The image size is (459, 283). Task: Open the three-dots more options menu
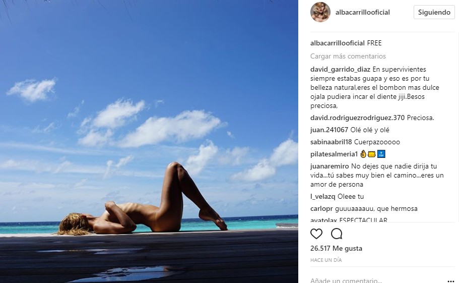(451, 281)
